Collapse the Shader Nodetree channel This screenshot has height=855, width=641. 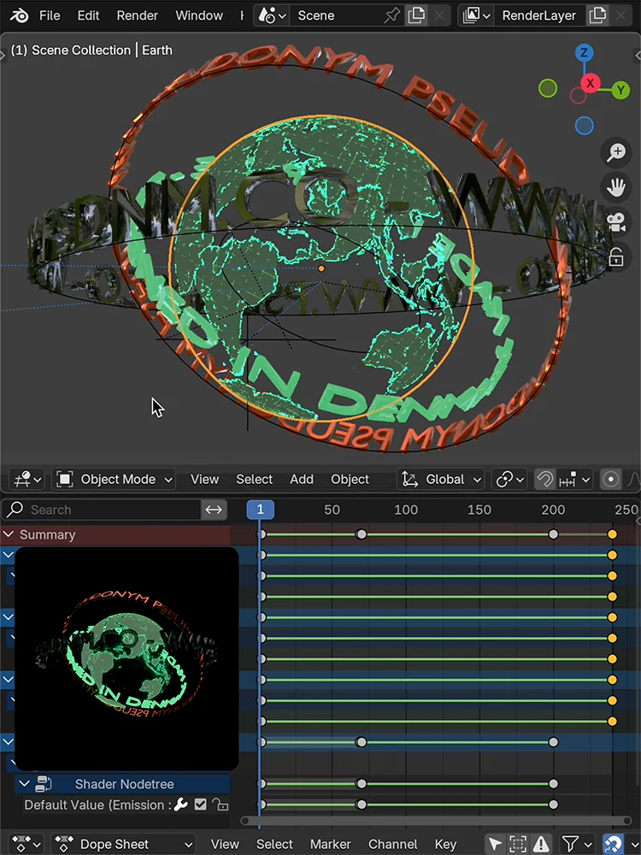tap(24, 784)
